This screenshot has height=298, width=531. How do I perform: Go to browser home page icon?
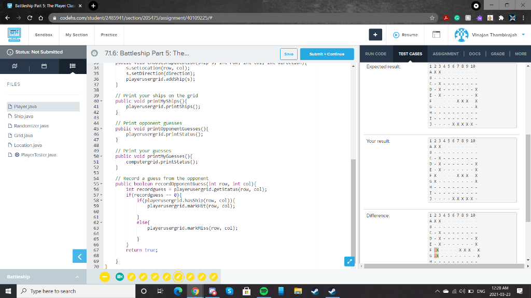click(40, 18)
